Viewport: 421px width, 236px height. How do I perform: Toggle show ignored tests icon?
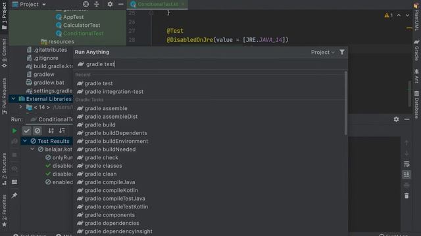[37, 131]
